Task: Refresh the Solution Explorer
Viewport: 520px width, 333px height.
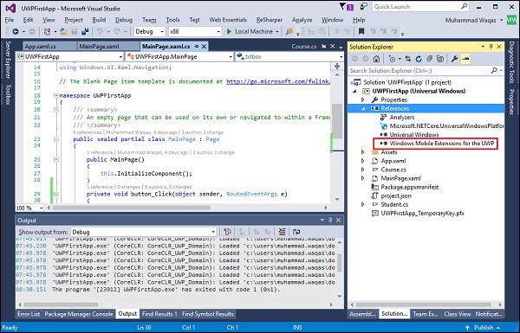Action: (419, 59)
